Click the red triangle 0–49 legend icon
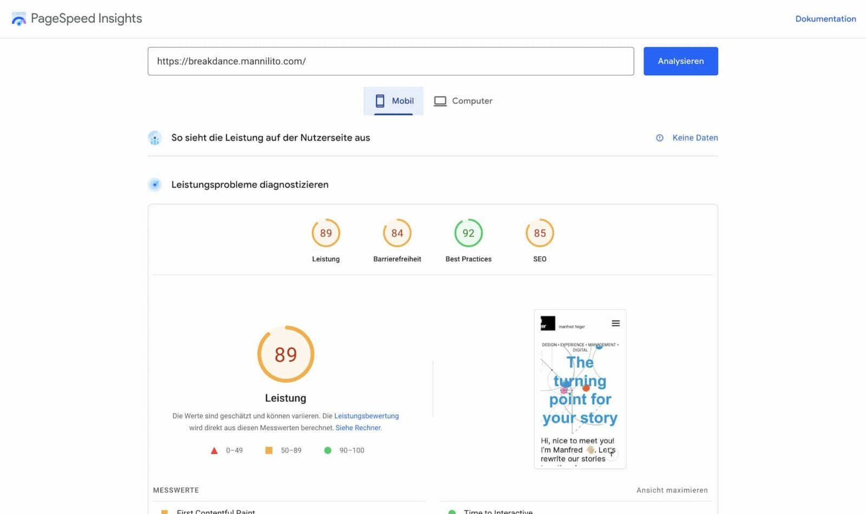The image size is (866, 514). [214, 451]
